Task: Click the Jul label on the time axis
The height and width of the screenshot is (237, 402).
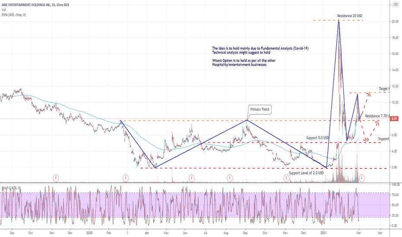Action: [x=205, y=233]
